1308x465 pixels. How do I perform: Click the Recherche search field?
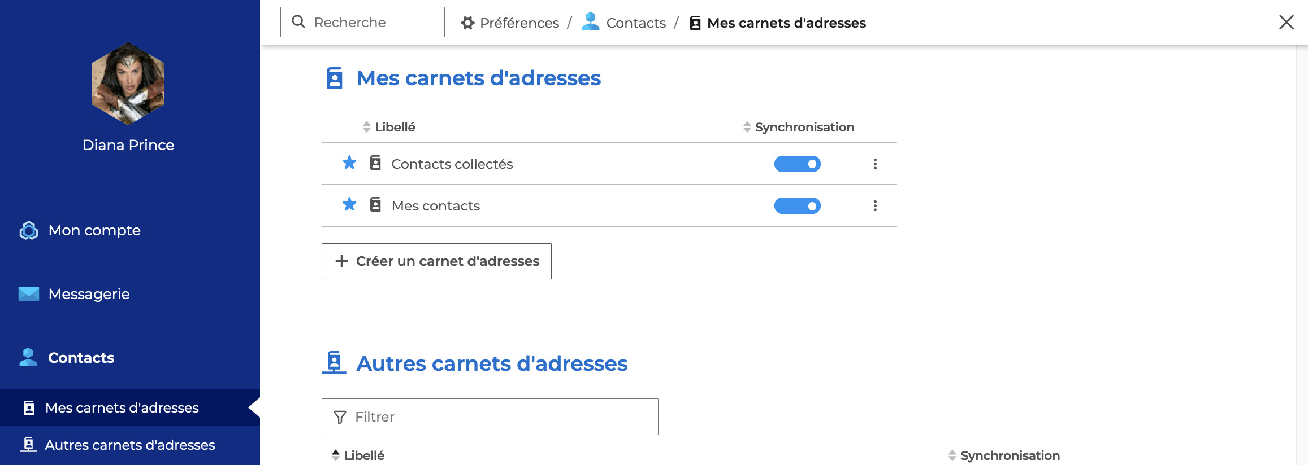click(362, 22)
